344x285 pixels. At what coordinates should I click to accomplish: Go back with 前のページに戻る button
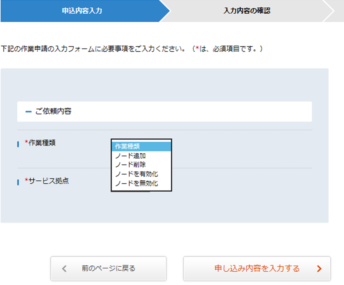click(108, 269)
